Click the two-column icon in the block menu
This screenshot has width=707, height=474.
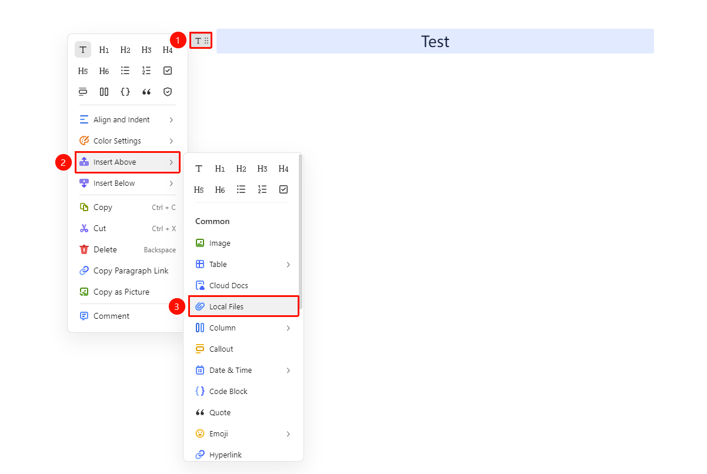(x=104, y=92)
